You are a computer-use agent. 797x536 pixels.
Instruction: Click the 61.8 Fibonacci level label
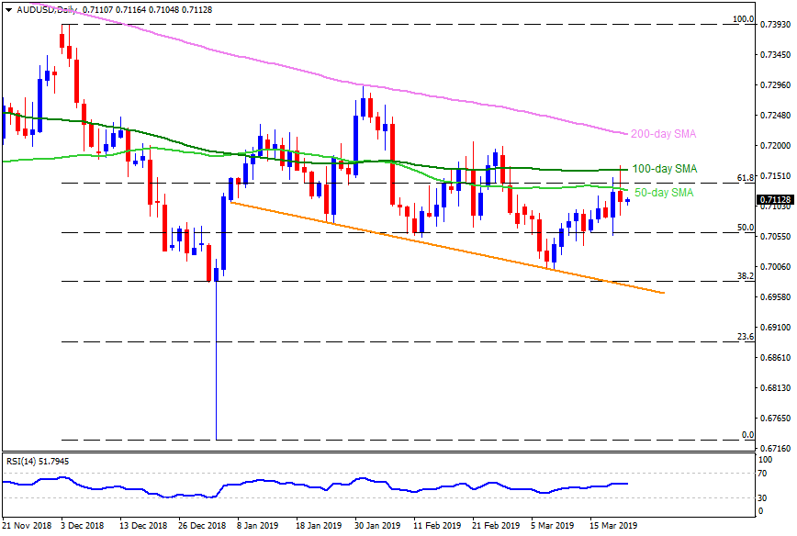(x=746, y=177)
